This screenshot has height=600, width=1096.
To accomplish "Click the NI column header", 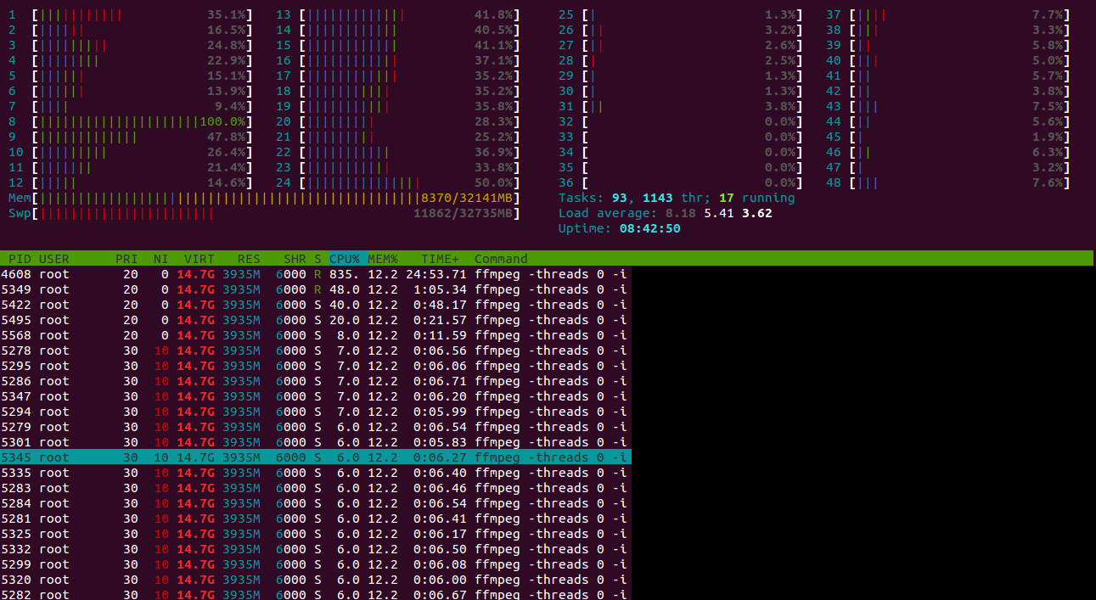I will tap(160, 259).
